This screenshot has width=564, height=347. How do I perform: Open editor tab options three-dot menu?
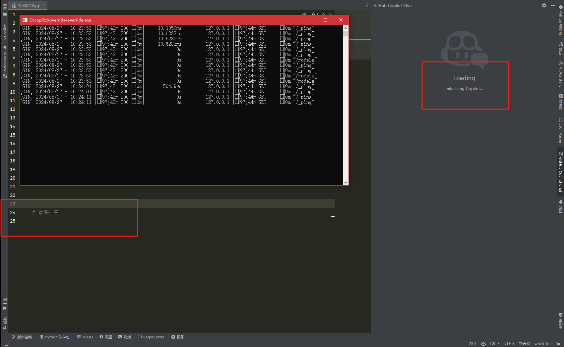click(367, 5)
